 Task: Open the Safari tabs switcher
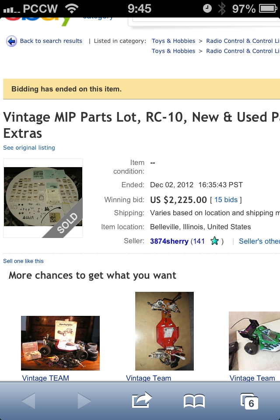[249, 400]
